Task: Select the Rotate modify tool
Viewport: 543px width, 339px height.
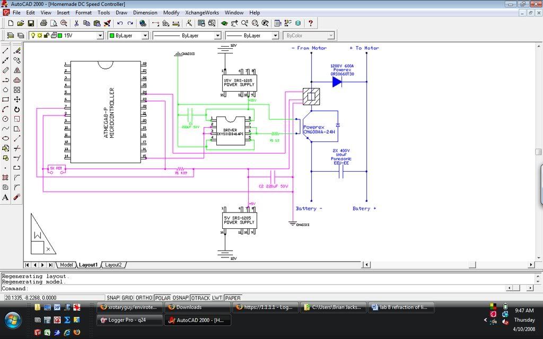Action: click(x=17, y=109)
